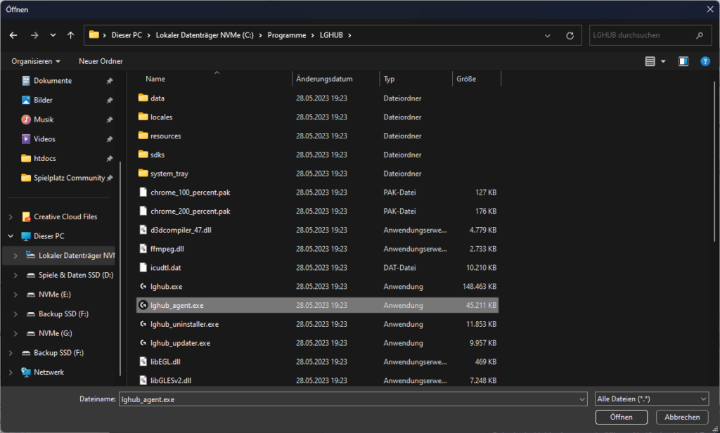Toggle the preview pane
720x433 pixels.
(x=683, y=61)
